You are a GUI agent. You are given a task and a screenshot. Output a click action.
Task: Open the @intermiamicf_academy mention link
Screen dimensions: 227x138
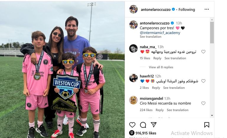click(160, 33)
